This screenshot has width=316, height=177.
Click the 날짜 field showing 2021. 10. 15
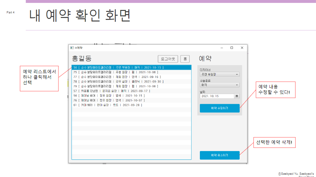[217, 96]
